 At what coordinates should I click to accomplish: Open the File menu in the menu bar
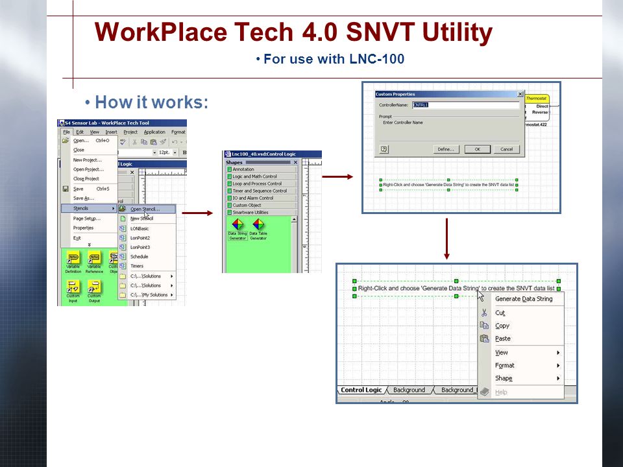coord(66,132)
